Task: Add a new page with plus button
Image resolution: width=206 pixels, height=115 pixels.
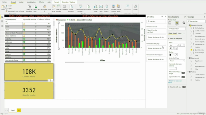Action: point(19,110)
